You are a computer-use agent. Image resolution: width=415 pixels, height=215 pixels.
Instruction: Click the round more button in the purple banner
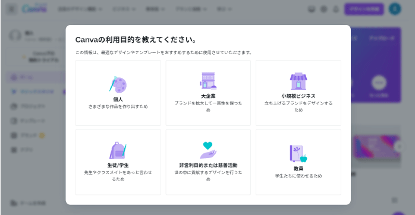379,83
